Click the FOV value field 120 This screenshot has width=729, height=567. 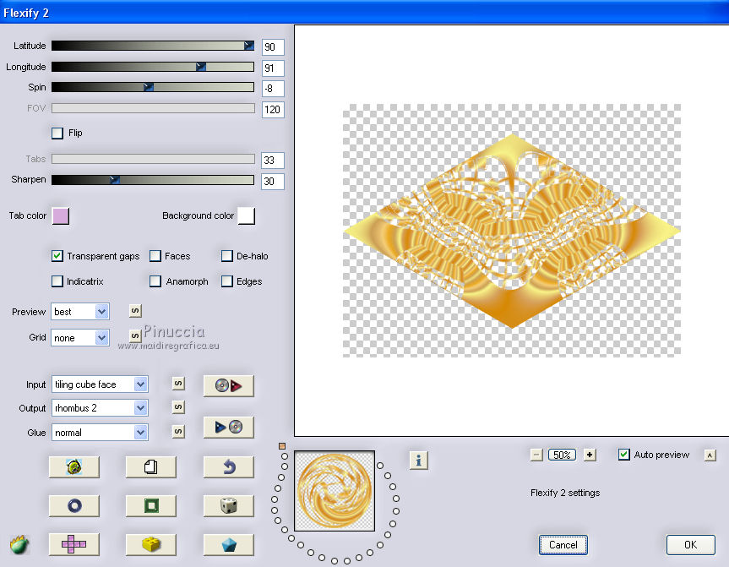coord(273,110)
